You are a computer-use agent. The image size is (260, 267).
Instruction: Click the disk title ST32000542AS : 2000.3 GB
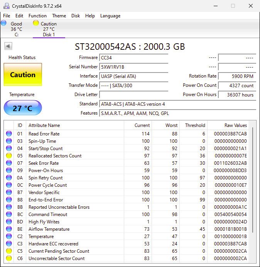pyautogui.click(x=130, y=46)
